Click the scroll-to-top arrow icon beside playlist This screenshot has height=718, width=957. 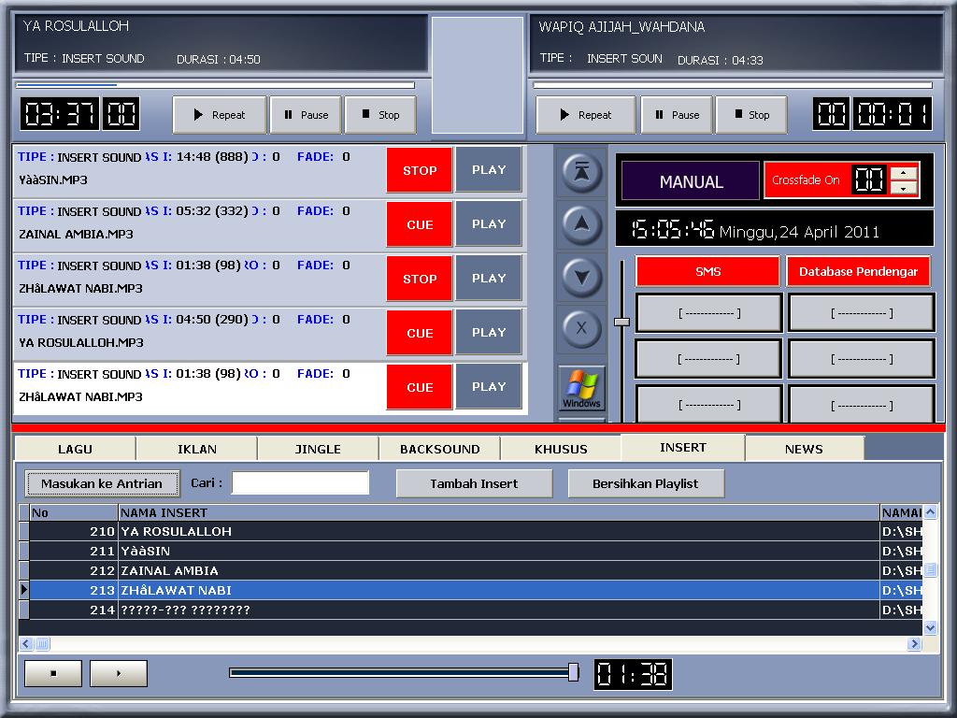click(x=580, y=173)
